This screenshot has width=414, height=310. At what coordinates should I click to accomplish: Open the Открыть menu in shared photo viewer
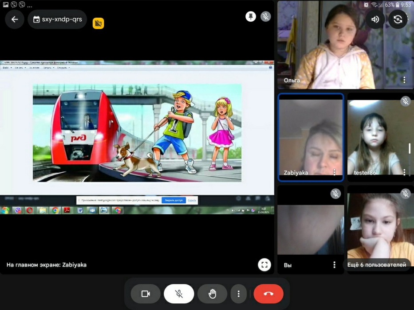(63, 68)
